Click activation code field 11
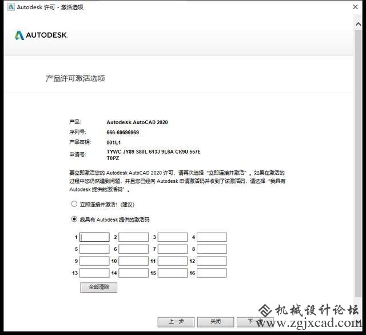The width and height of the screenshot is (366, 335). [172, 261]
